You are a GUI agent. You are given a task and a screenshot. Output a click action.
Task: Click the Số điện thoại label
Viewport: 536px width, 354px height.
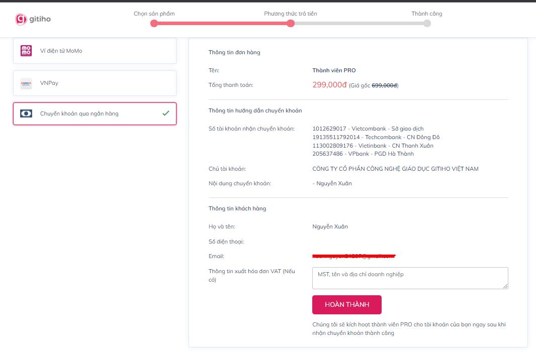pos(226,242)
